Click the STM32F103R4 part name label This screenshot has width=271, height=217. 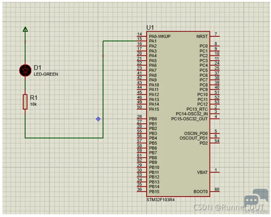pyautogui.click(x=161, y=200)
